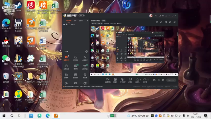The width and height of the screenshot is (211, 119).
Task: Open Task View on the taskbar
Action: [x=20, y=116]
